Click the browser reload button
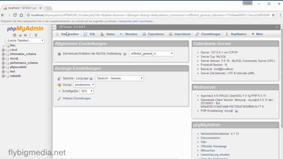Viewport: 283px width, 159px height. [x=15, y=15]
